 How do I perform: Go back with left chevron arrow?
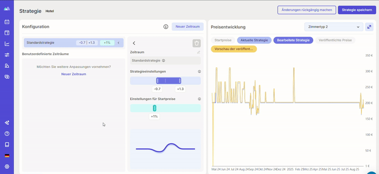[x=134, y=43]
